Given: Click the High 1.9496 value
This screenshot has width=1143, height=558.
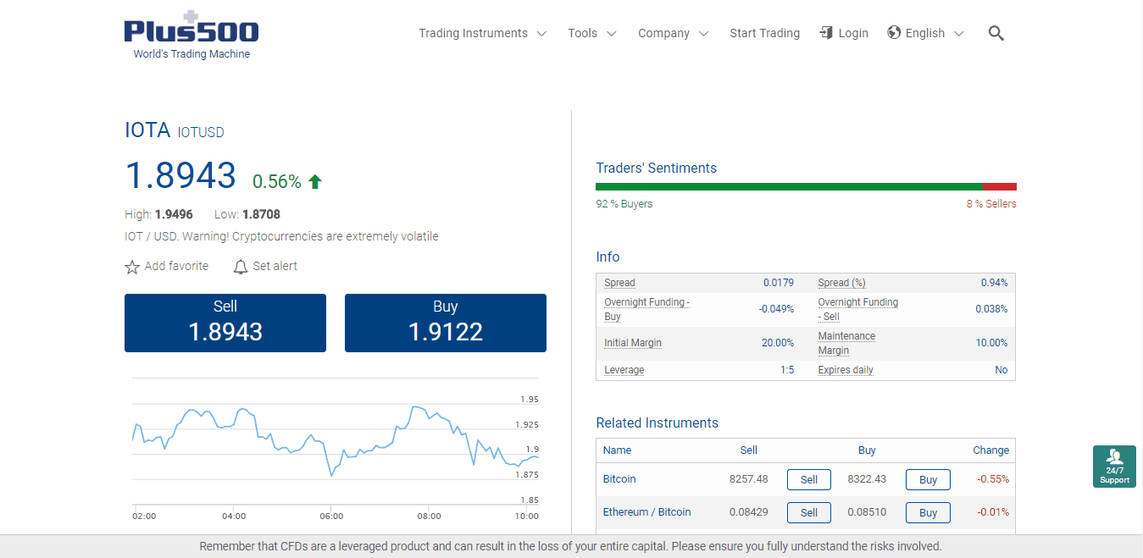Looking at the screenshot, I should click(174, 214).
